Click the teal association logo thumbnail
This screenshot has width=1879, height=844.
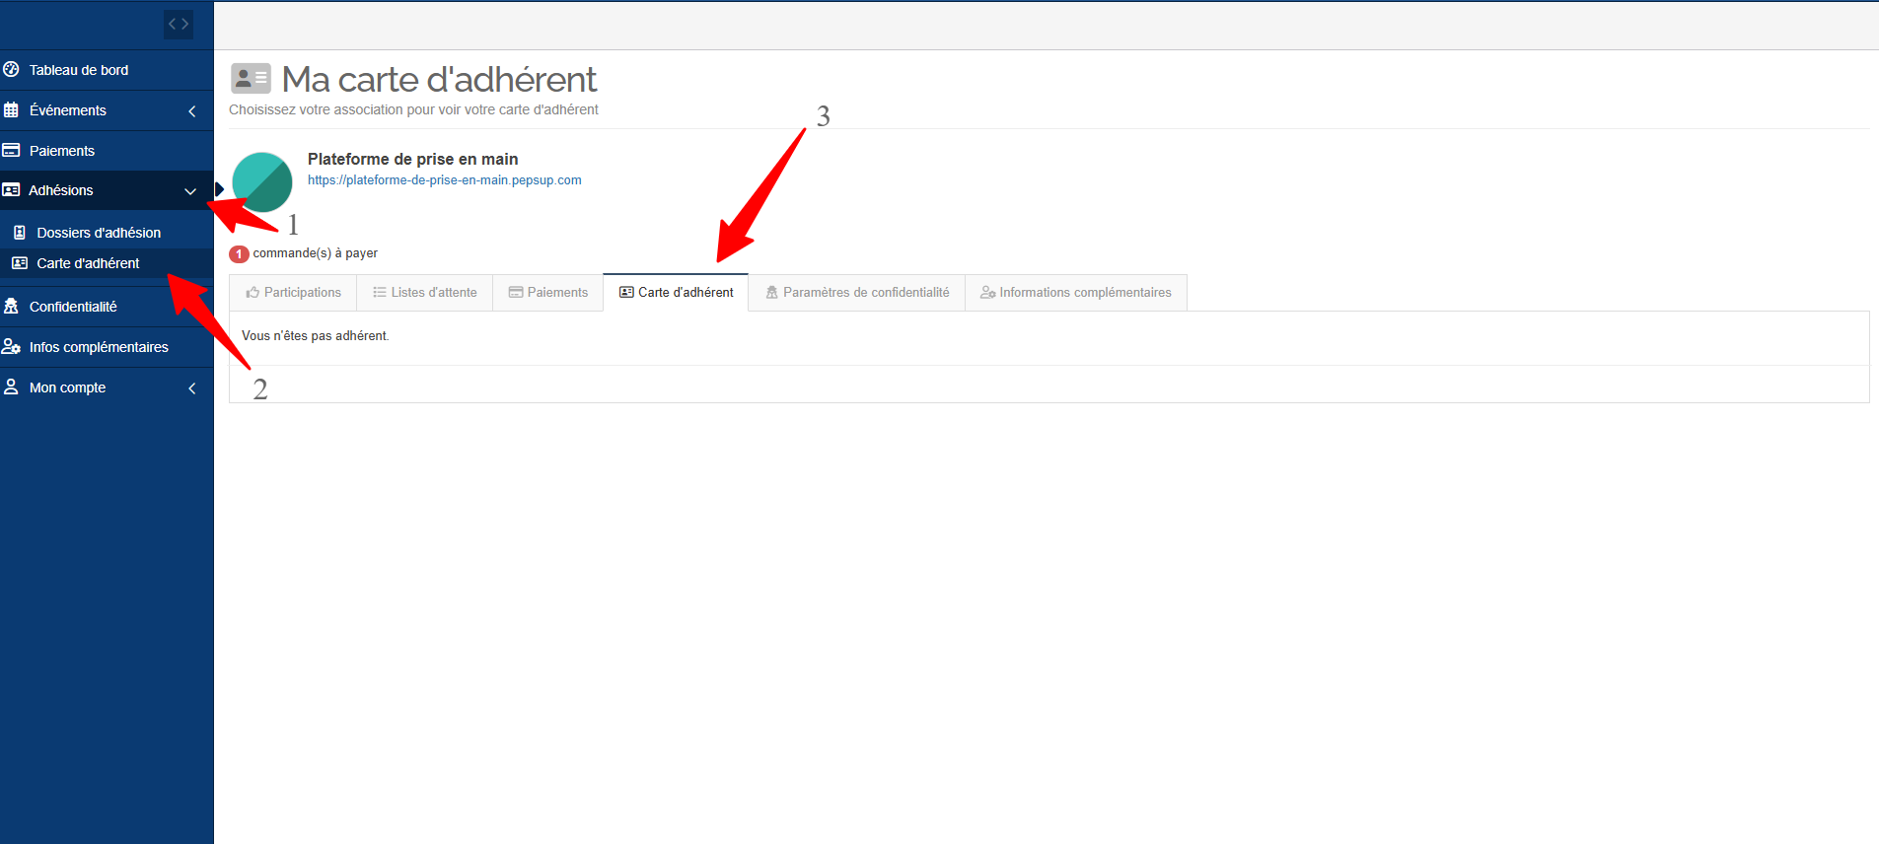(x=262, y=182)
